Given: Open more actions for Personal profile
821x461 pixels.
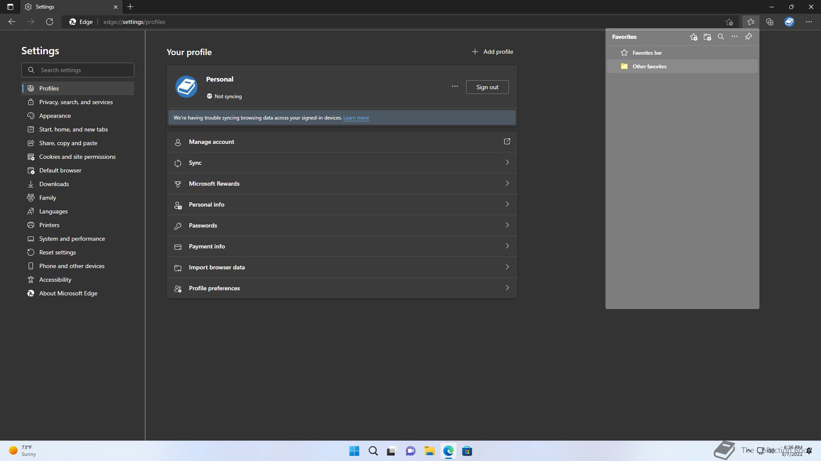Looking at the screenshot, I should point(455,87).
